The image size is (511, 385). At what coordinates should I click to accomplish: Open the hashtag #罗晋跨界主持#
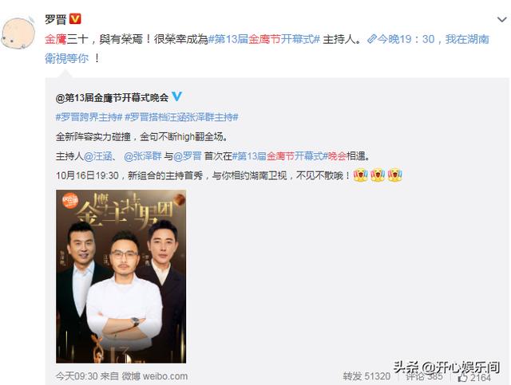pyautogui.click(x=89, y=117)
